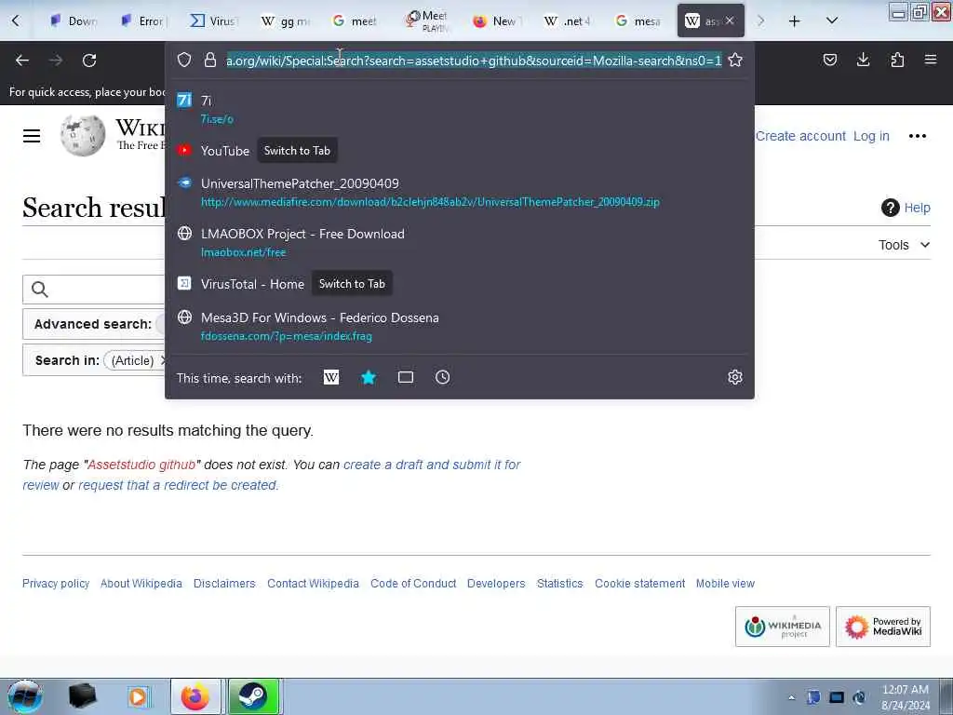Open Wikipedia personal tools ellipsis
Image resolution: width=953 pixels, height=715 pixels.
[x=917, y=136]
